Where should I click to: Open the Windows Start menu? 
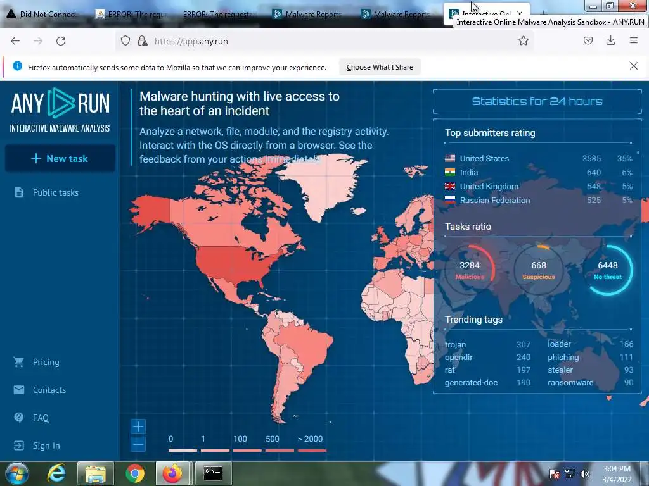pyautogui.click(x=16, y=473)
